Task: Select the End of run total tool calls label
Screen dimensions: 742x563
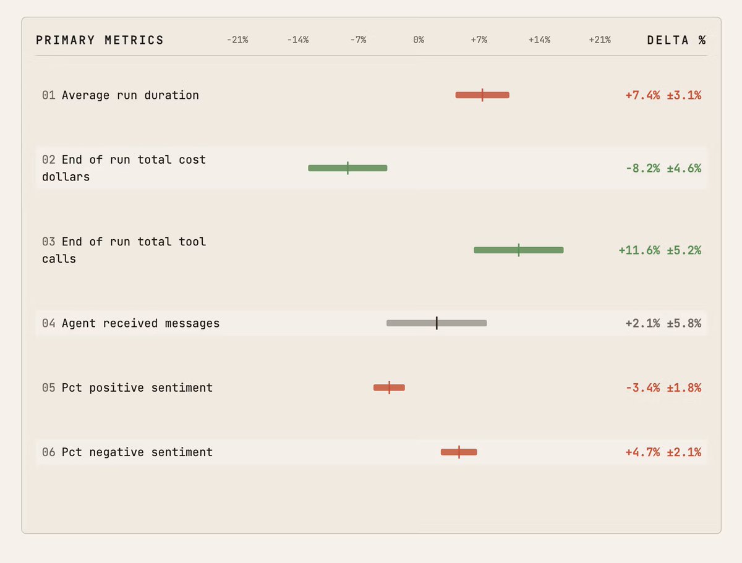Action: (x=124, y=250)
